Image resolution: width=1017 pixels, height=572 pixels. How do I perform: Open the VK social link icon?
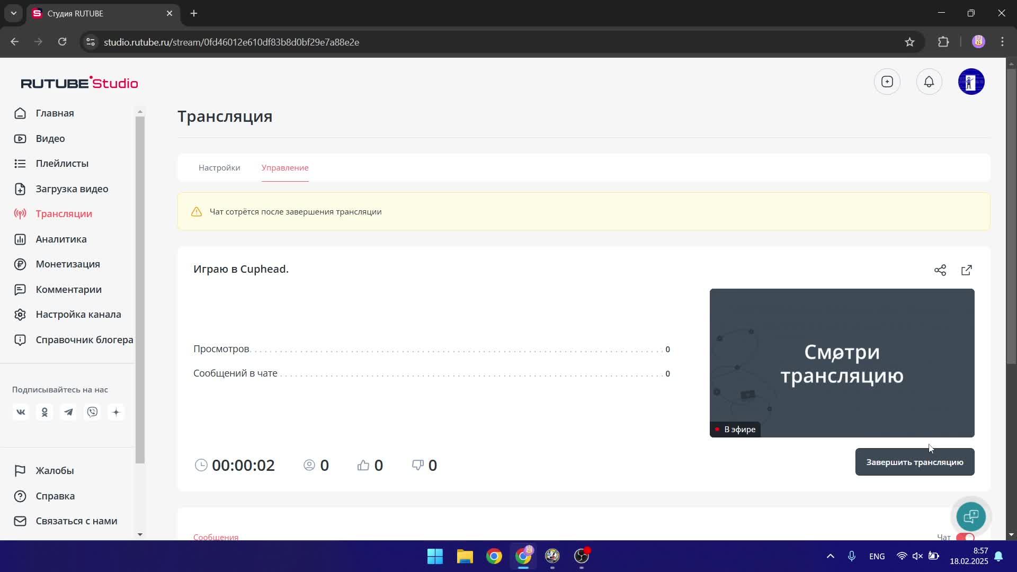coord(21,412)
